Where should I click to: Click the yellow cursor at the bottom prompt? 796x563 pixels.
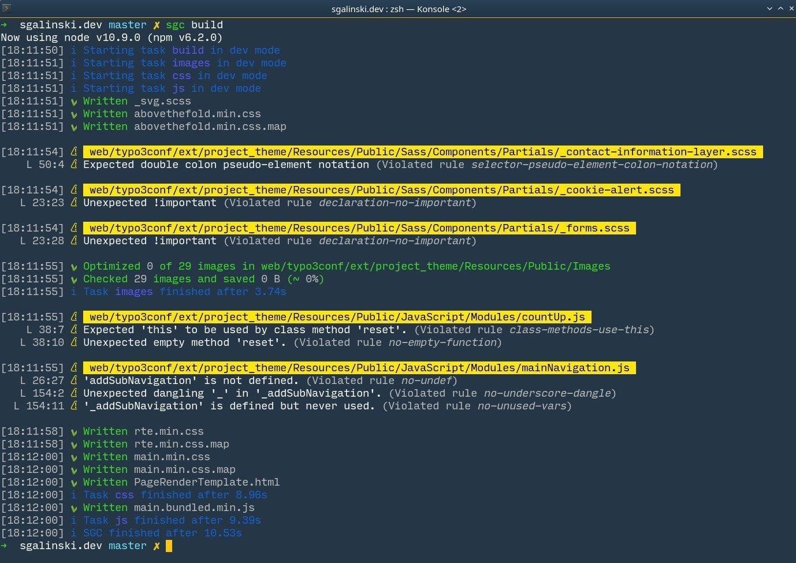point(169,546)
